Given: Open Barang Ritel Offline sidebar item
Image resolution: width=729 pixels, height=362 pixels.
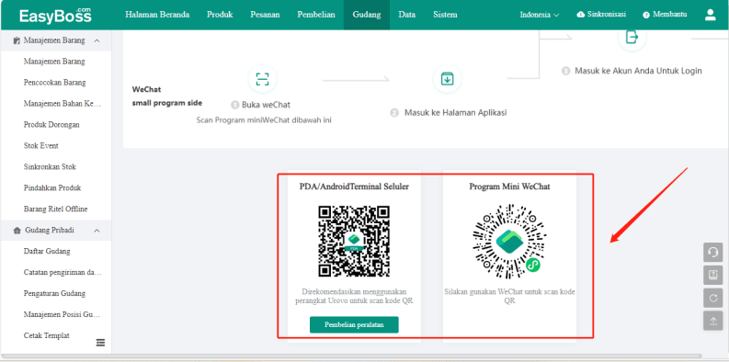Looking at the screenshot, I should tap(56, 209).
